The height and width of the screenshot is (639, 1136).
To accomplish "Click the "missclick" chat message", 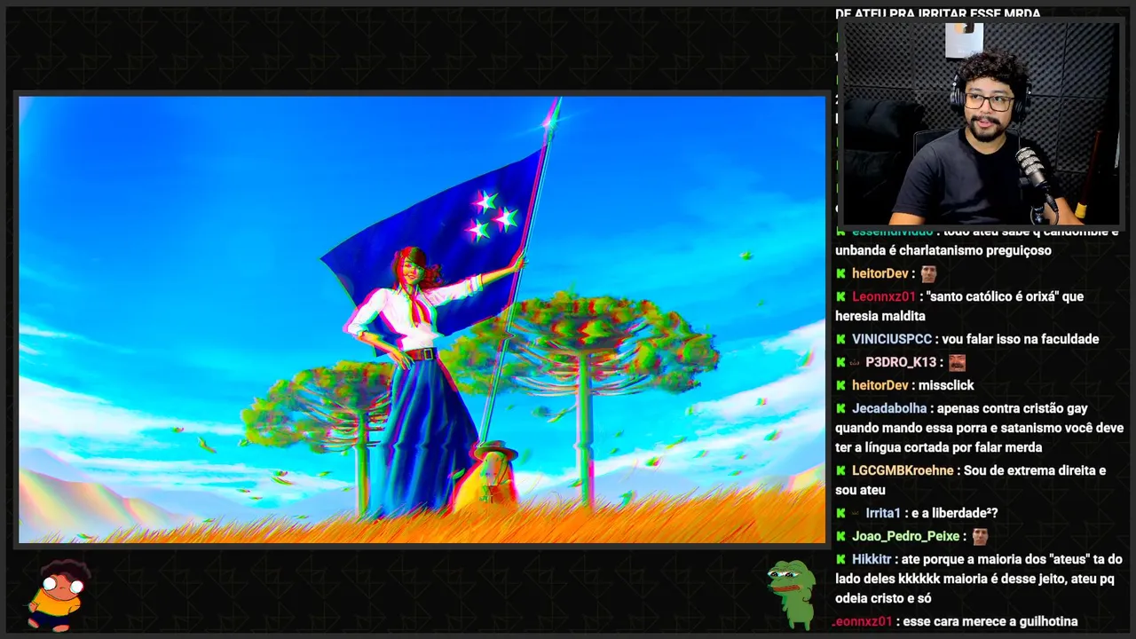I will [946, 385].
